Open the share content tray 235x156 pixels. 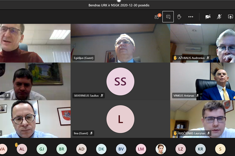(230, 17)
